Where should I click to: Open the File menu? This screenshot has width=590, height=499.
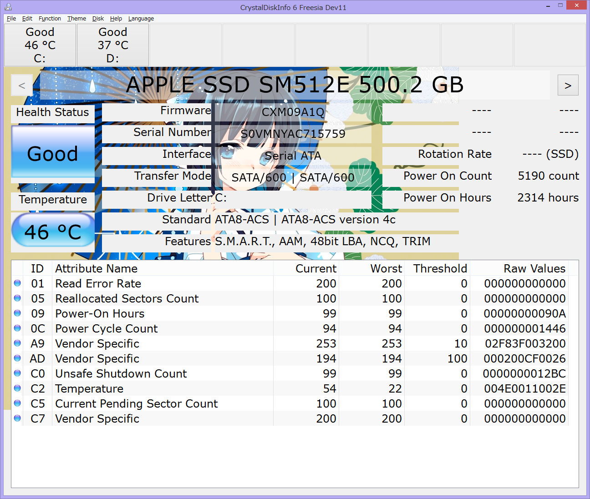coord(11,19)
